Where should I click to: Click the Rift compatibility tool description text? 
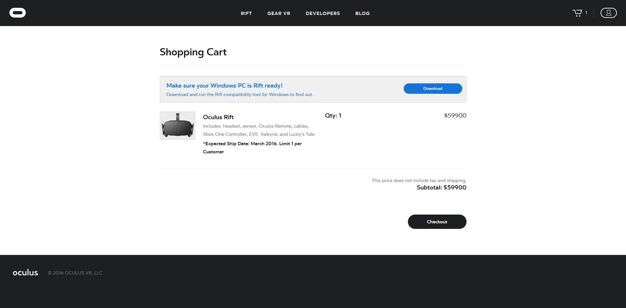click(240, 95)
